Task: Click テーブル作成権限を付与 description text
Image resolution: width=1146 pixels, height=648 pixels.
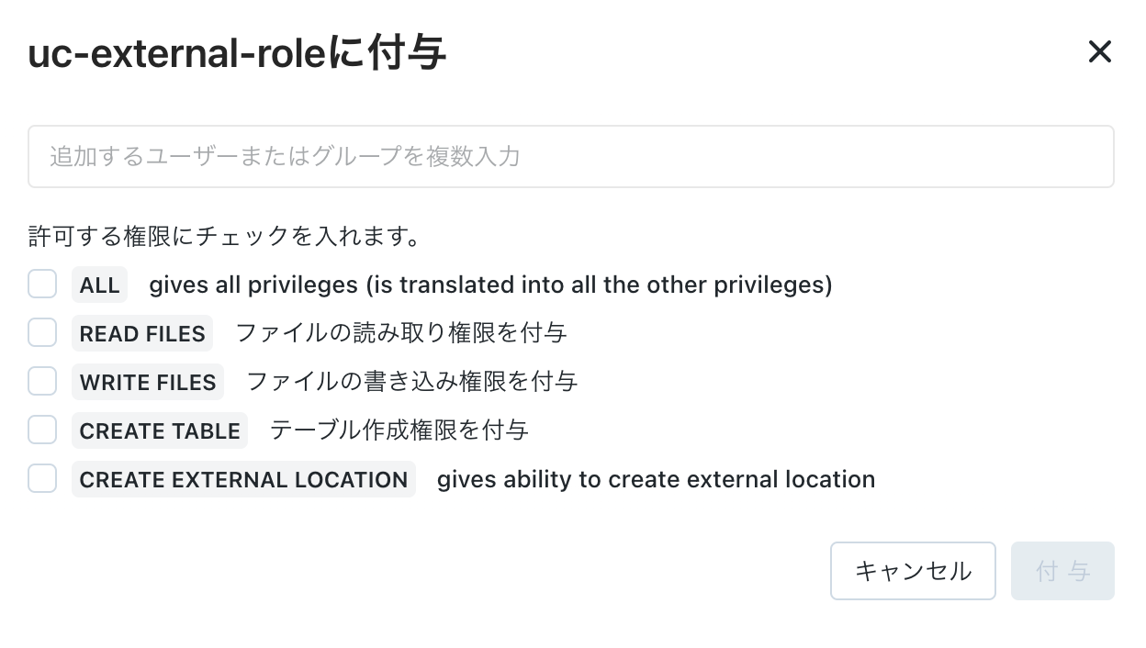Action: [397, 430]
